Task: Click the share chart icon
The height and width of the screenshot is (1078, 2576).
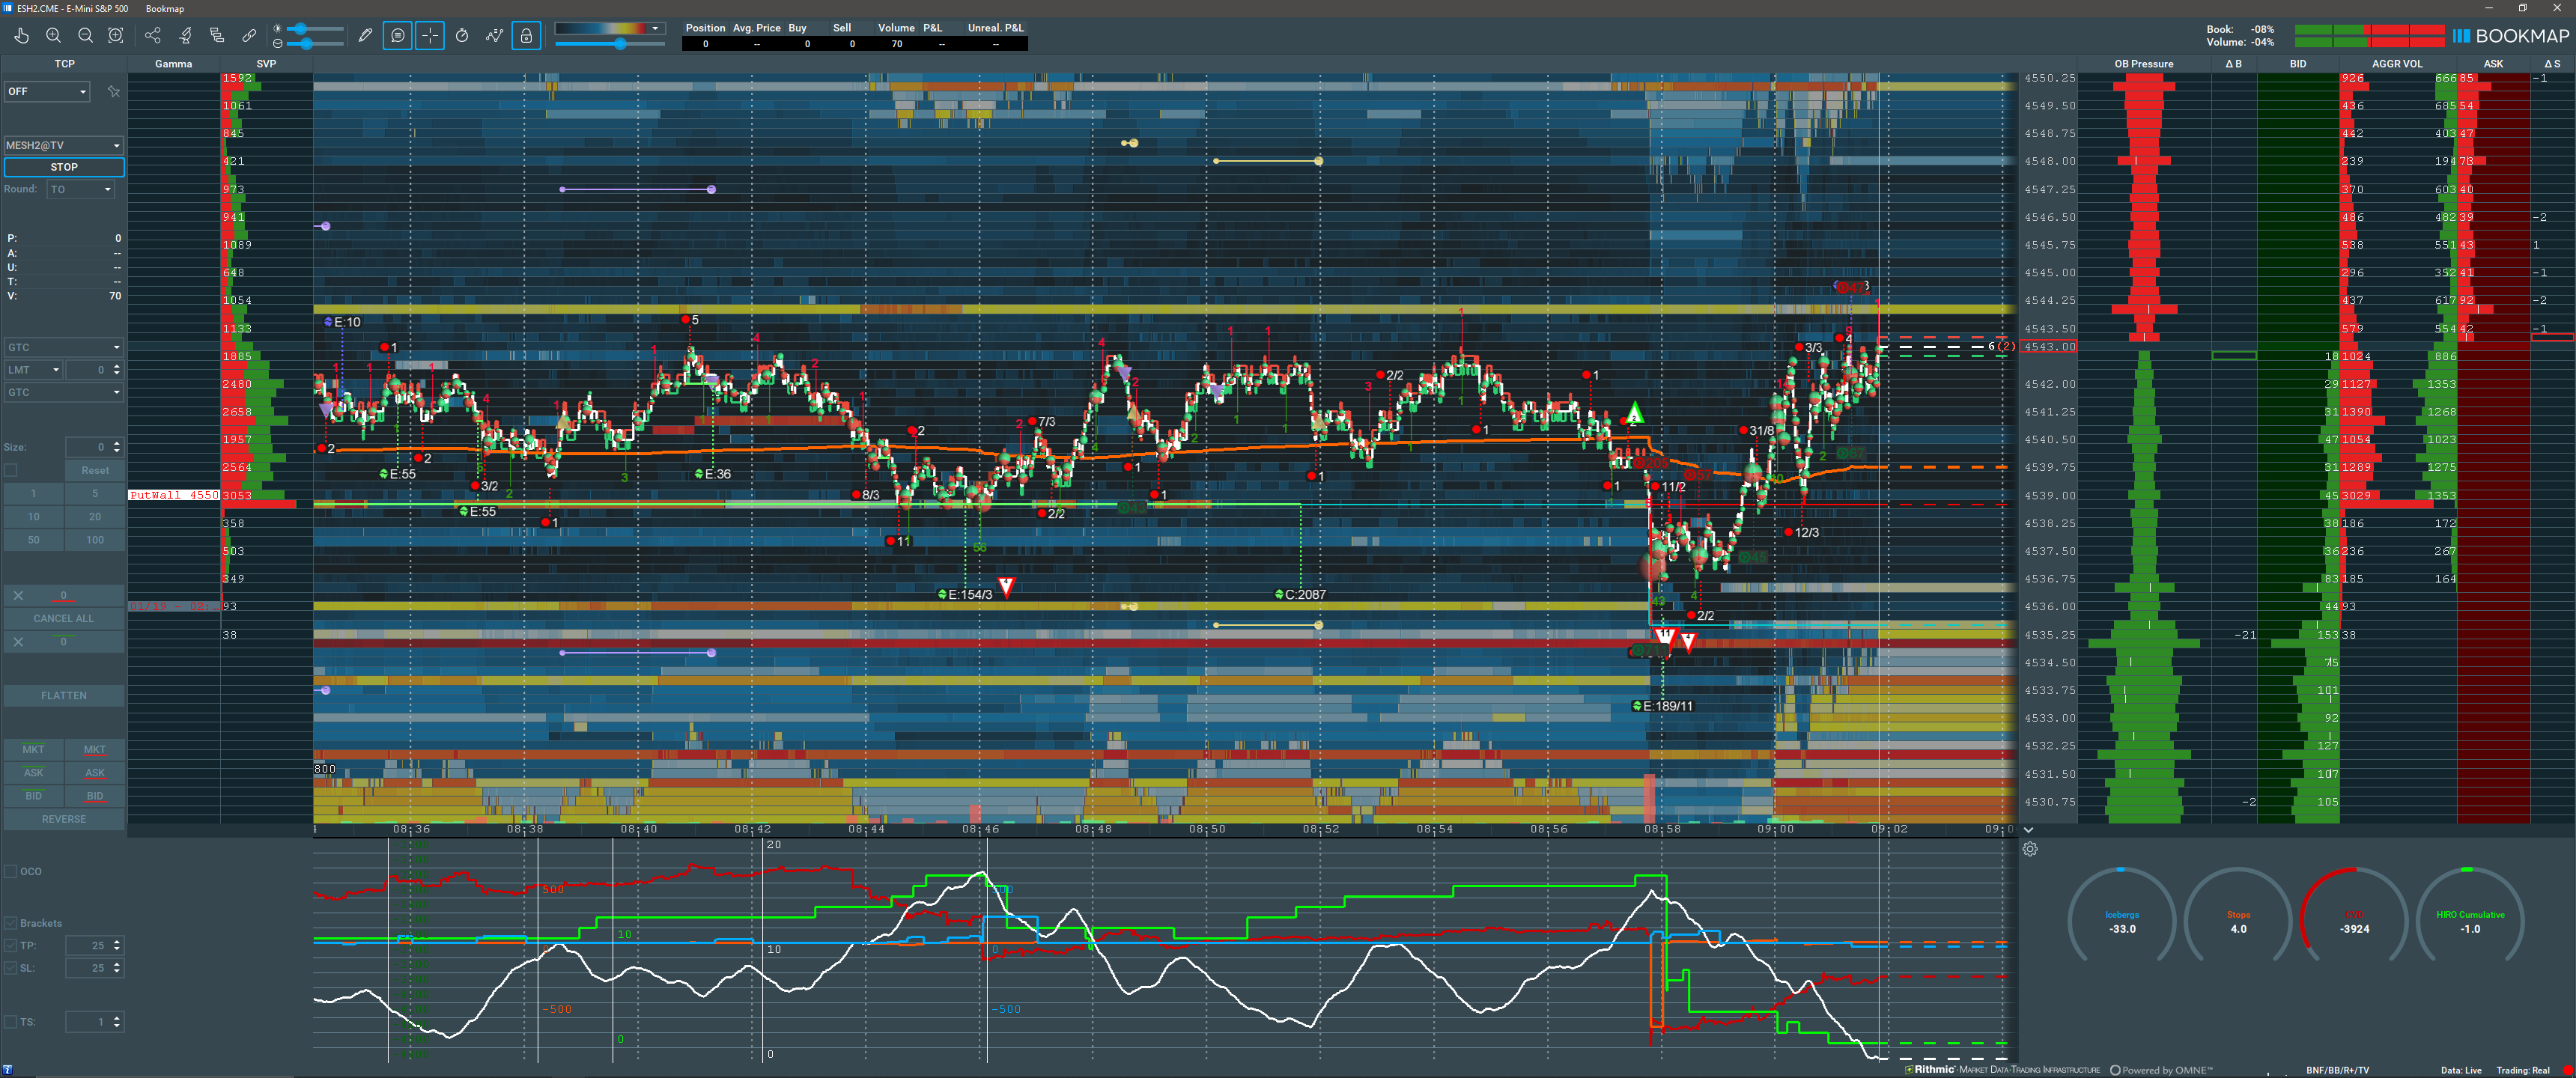Action: click(x=153, y=36)
